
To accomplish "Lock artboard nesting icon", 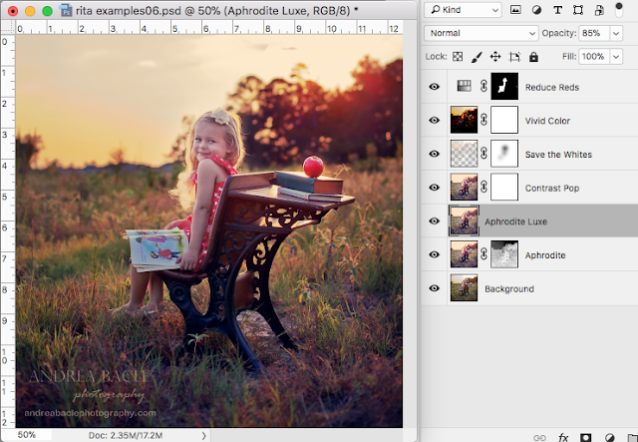I will [514, 57].
